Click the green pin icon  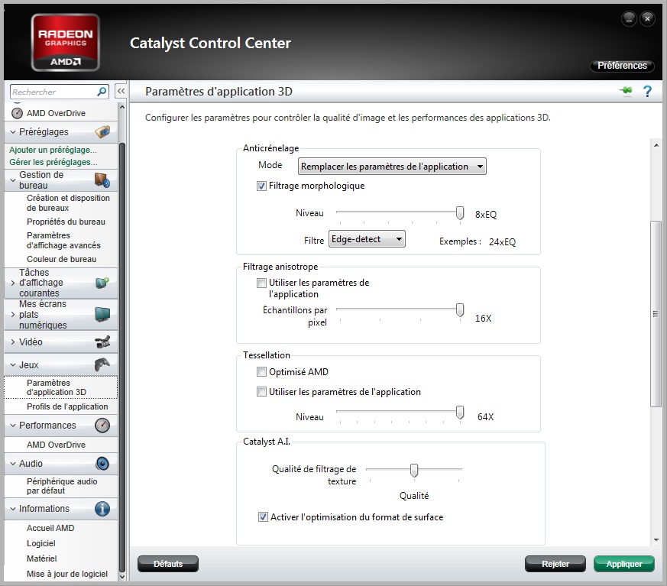pos(626,91)
